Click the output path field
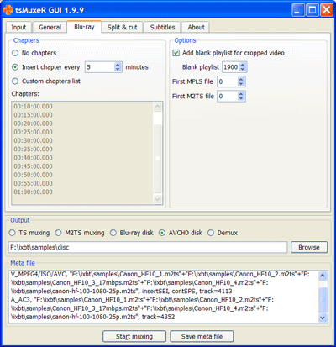 [148, 247]
